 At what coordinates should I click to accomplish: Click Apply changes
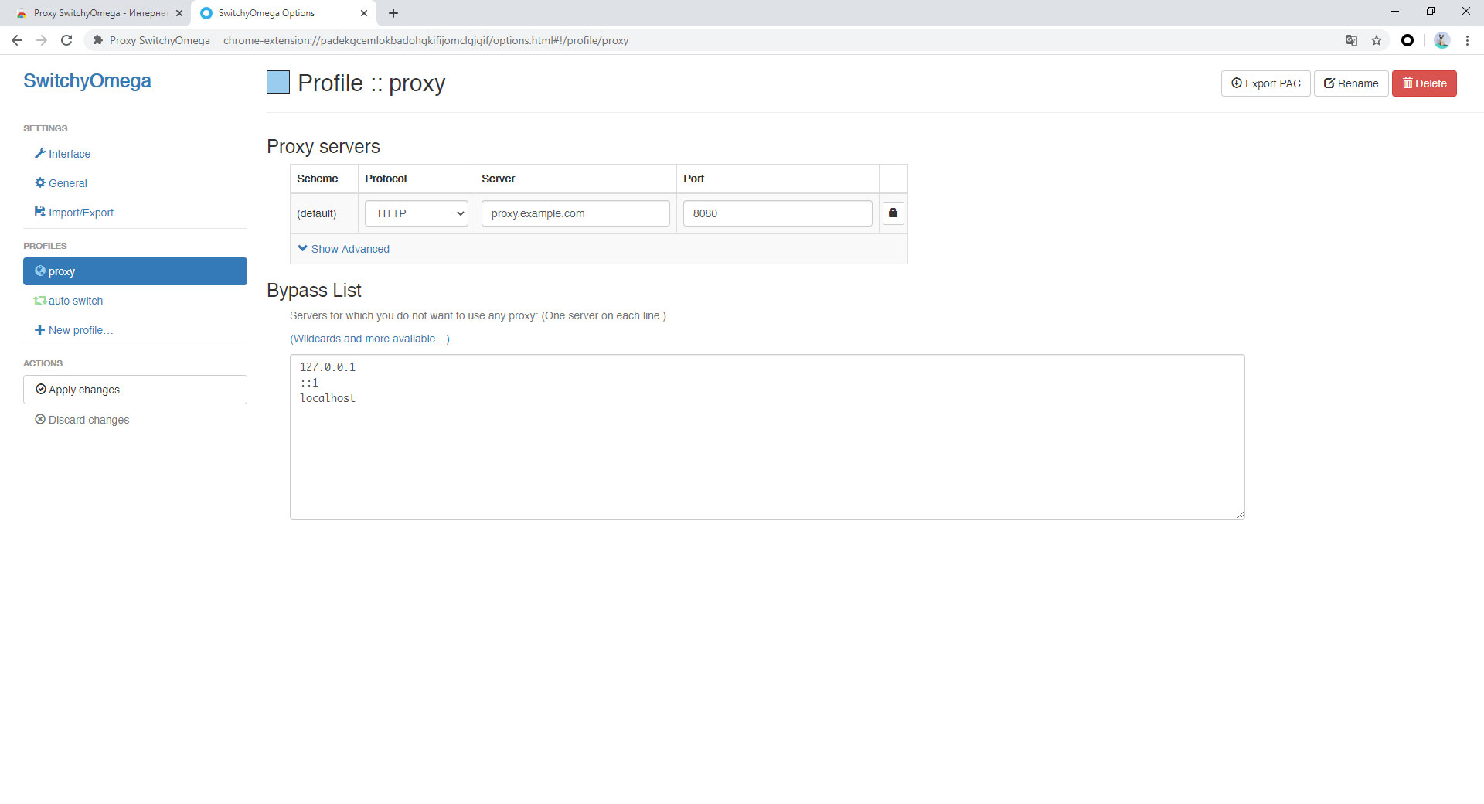pos(135,390)
